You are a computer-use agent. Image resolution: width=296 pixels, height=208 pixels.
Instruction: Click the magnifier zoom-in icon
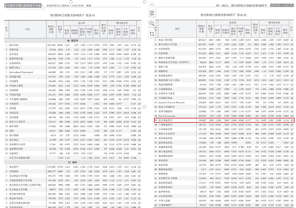tap(152, 23)
